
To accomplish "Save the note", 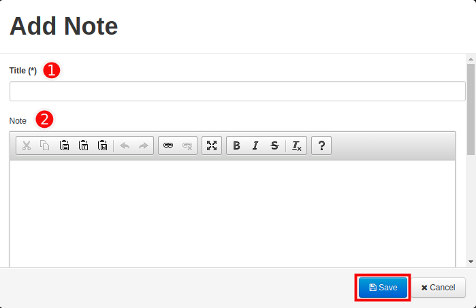I will 383,288.
